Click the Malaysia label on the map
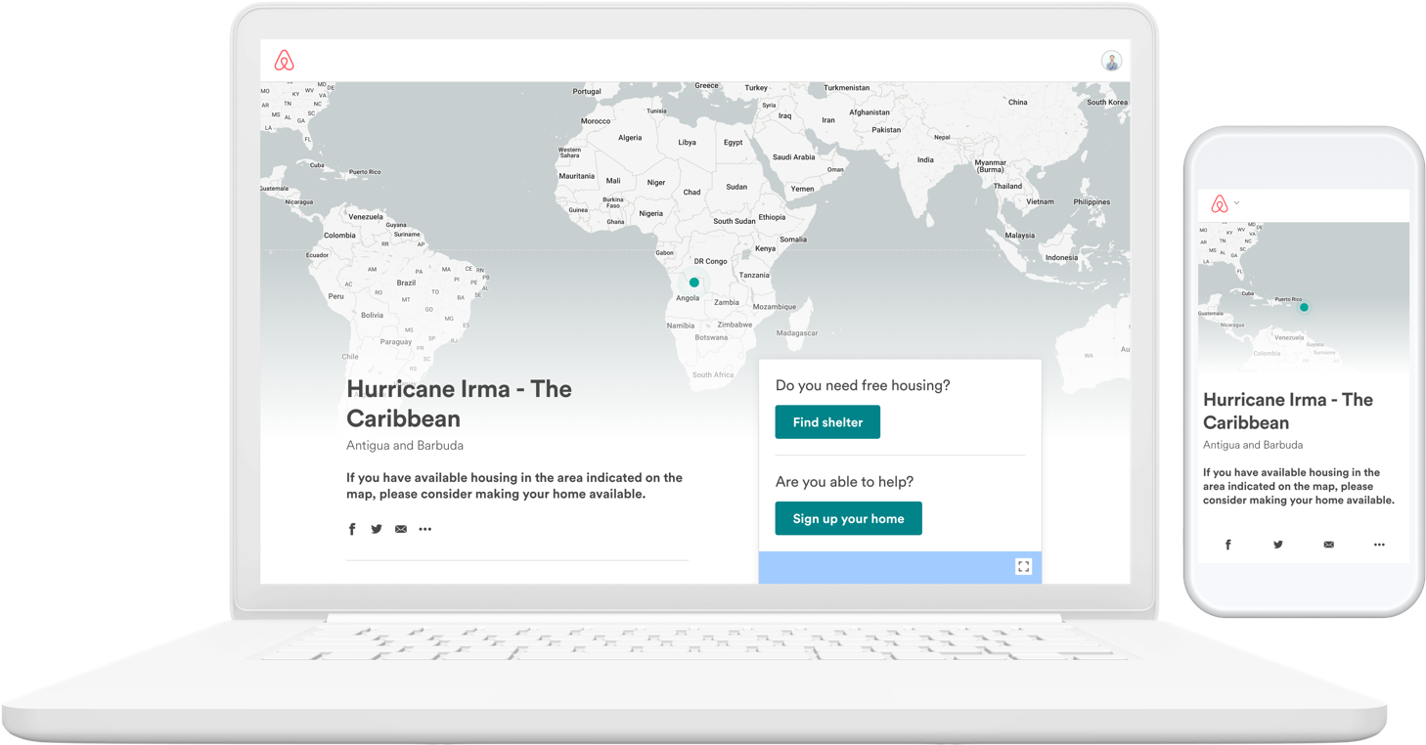This screenshot has width=1426, height=745. [1019, 236]
